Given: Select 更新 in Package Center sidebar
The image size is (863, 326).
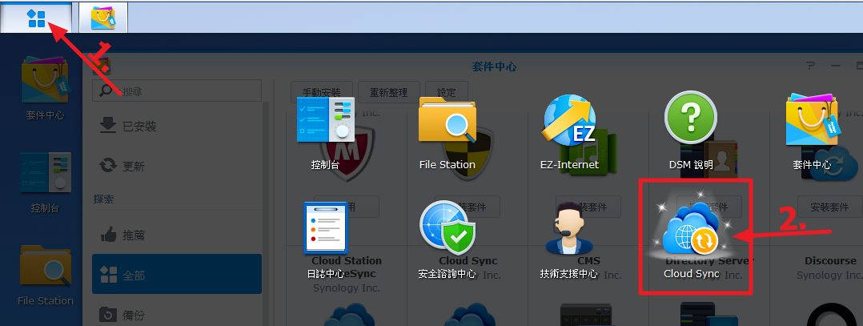Looking at the screenshot, I should coord(177,166).
